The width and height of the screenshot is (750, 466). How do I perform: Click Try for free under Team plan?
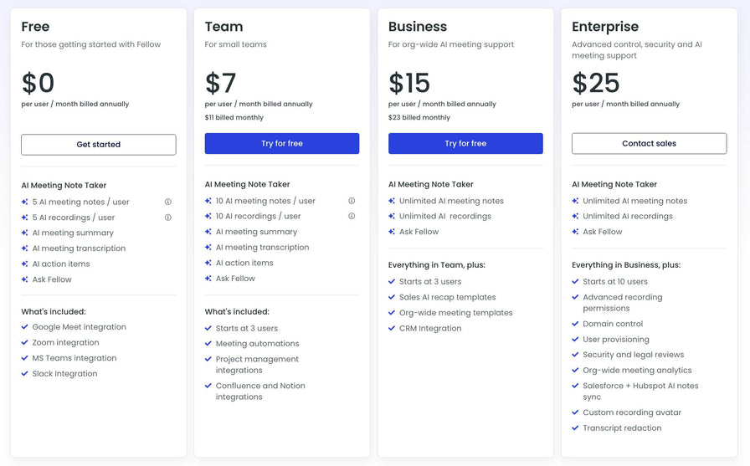[x=281, y=144]
